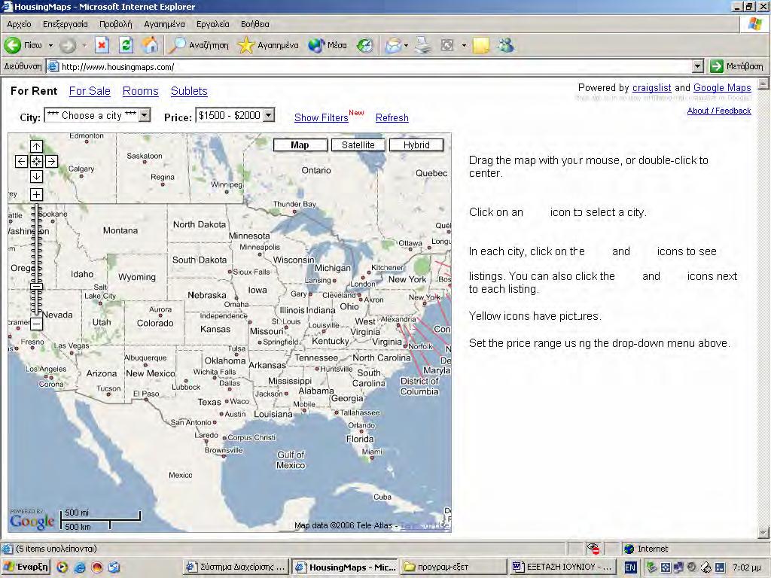Click the blocked content status bar icon

coord(593,549)
